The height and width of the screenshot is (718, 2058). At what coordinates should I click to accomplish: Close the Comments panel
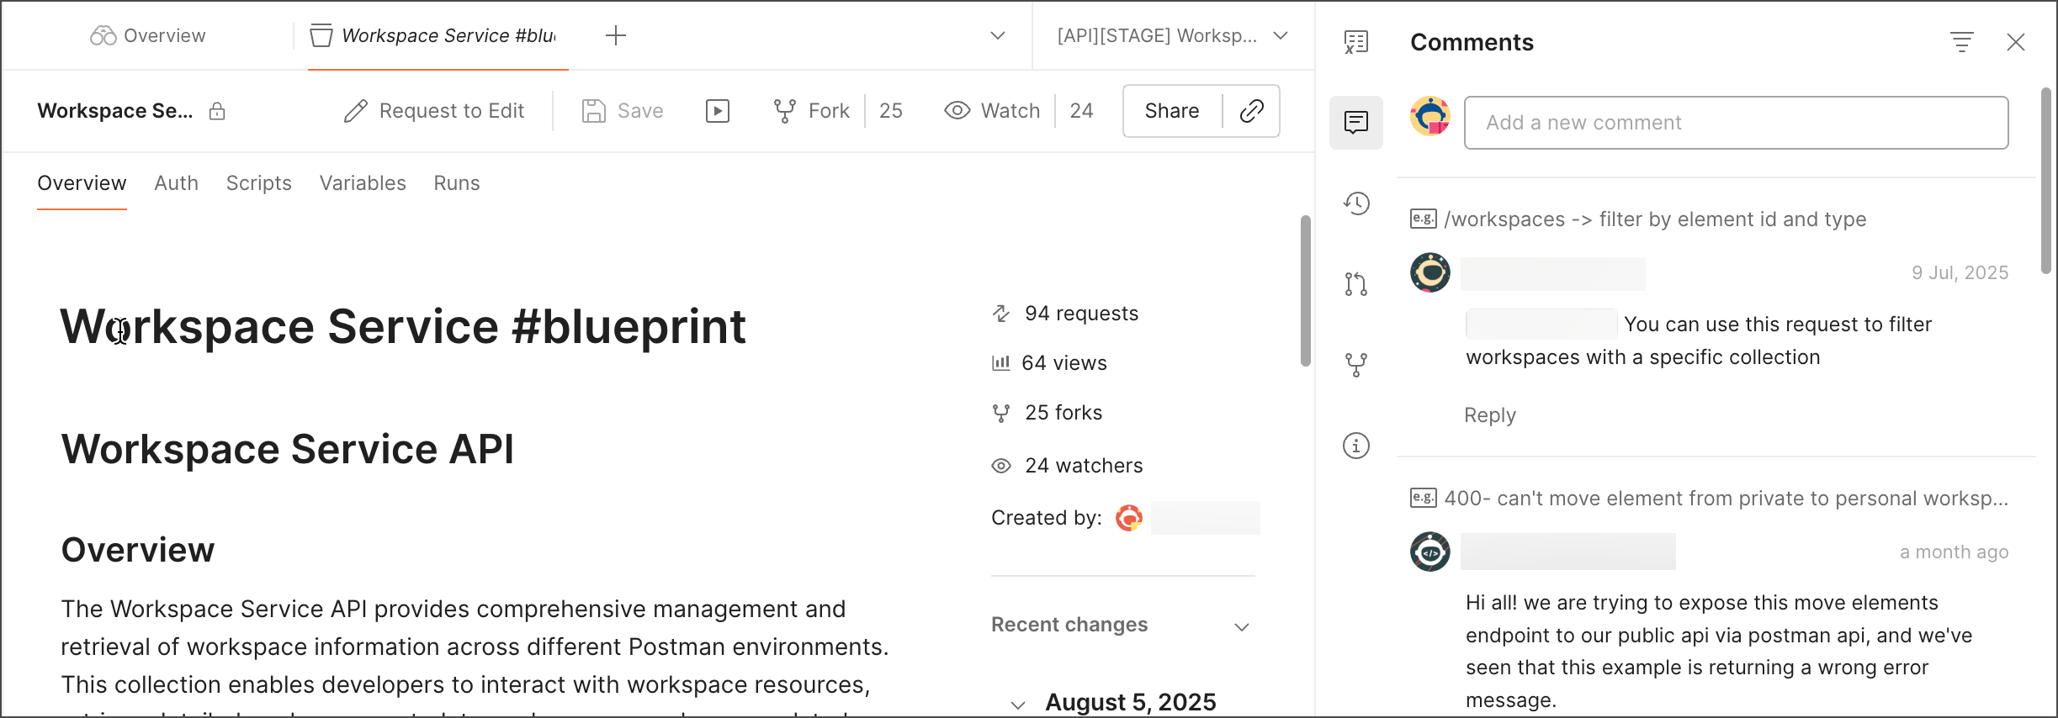2016,42
